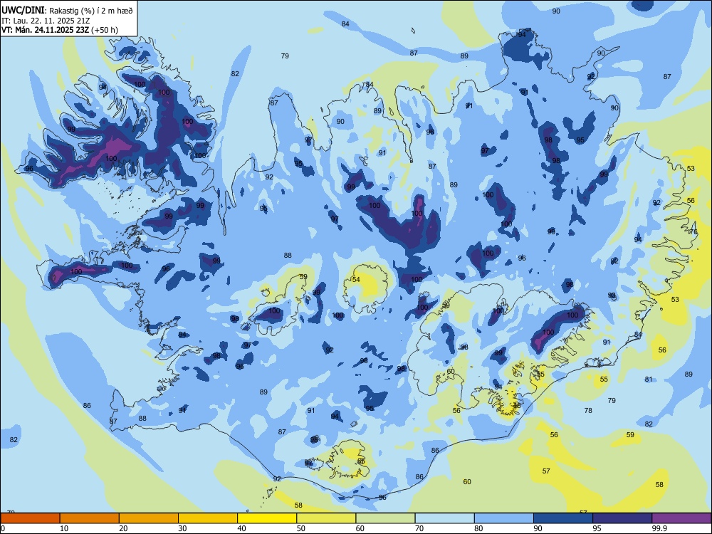Select the '0' label at legend start
This screenshot has width=712, height=534.
point(3,528)
